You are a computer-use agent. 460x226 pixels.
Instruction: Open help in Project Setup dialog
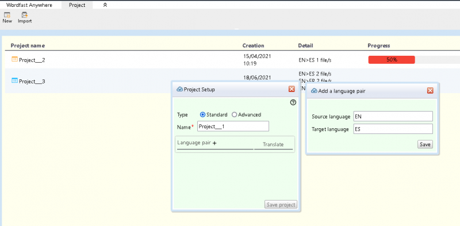[293, 102]
